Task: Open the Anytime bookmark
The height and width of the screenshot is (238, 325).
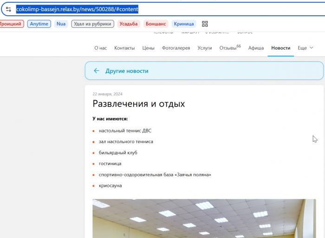Action: [x=39, y=24]
